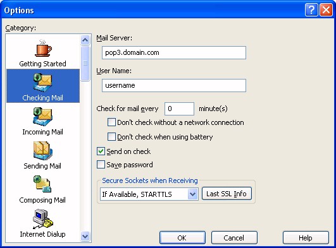Select the Getting Started label text
The width and height of the screenshot is (336, 248).
coord(42,64)
